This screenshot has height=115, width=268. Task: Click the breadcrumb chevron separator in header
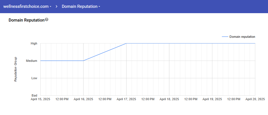pyautogui.click(x=57, y=6)
